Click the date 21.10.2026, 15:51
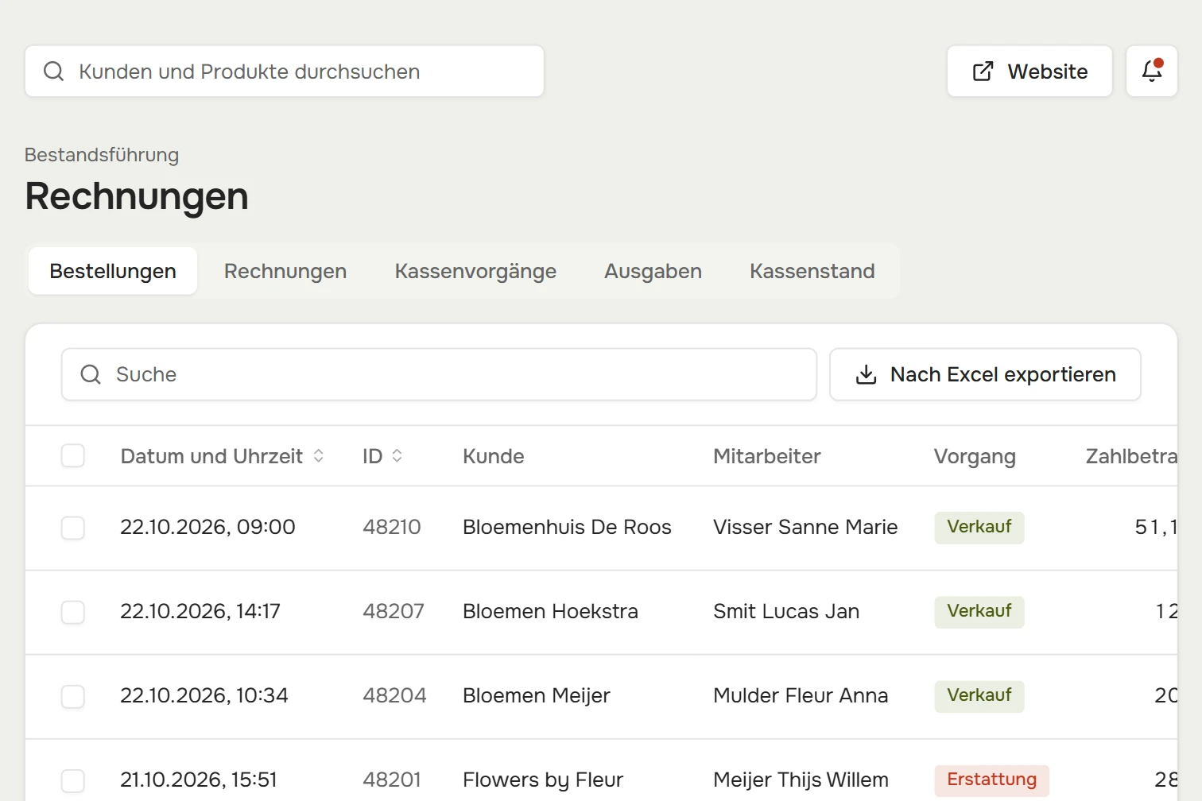Viewport: 1202px width, 801px height. pos(199,780)
